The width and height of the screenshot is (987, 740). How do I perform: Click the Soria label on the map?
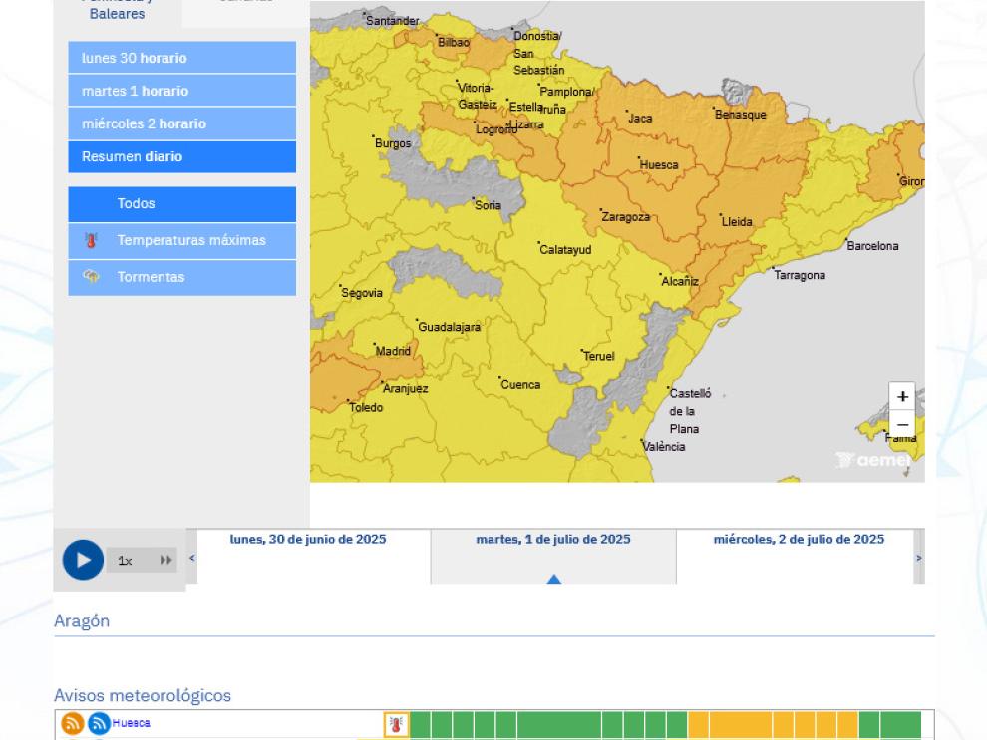coord(488,205)
